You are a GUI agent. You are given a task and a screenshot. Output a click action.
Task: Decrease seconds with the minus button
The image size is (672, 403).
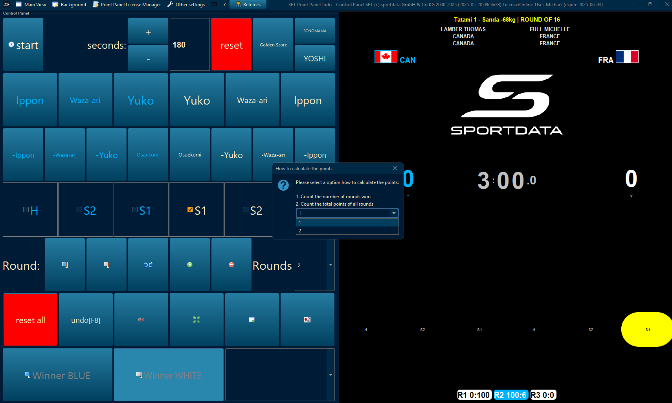(x=148, y=58)
